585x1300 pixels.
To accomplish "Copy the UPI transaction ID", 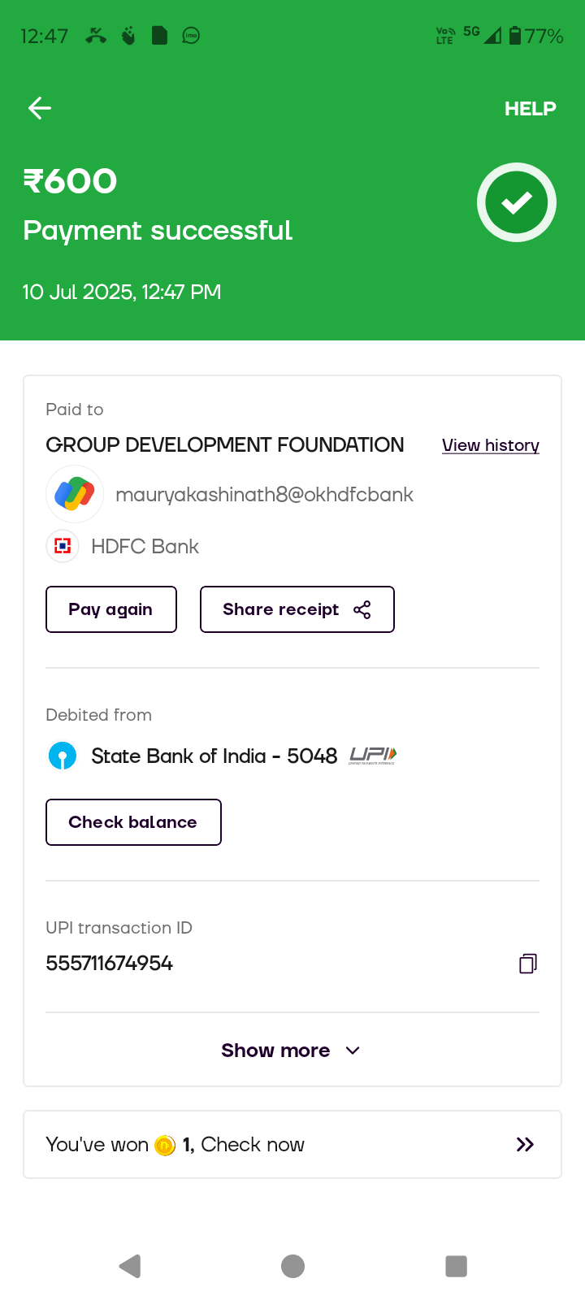I will (x=527, y=964).
